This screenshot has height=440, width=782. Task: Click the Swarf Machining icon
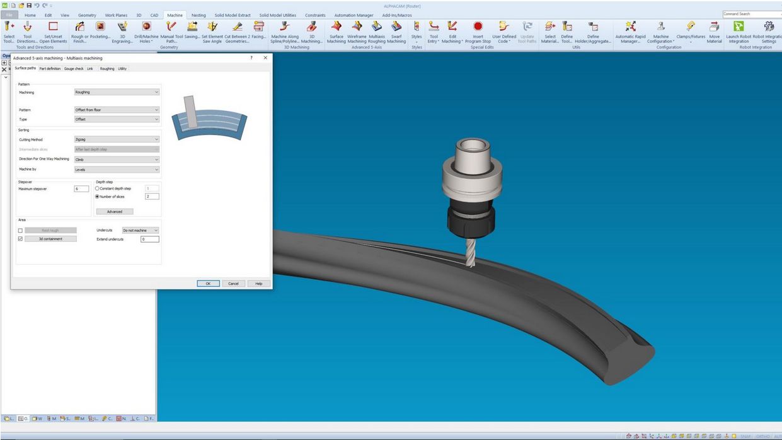point(396,26)
